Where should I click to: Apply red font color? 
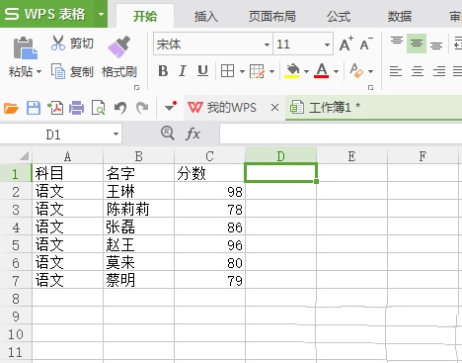tap(322, 71)
